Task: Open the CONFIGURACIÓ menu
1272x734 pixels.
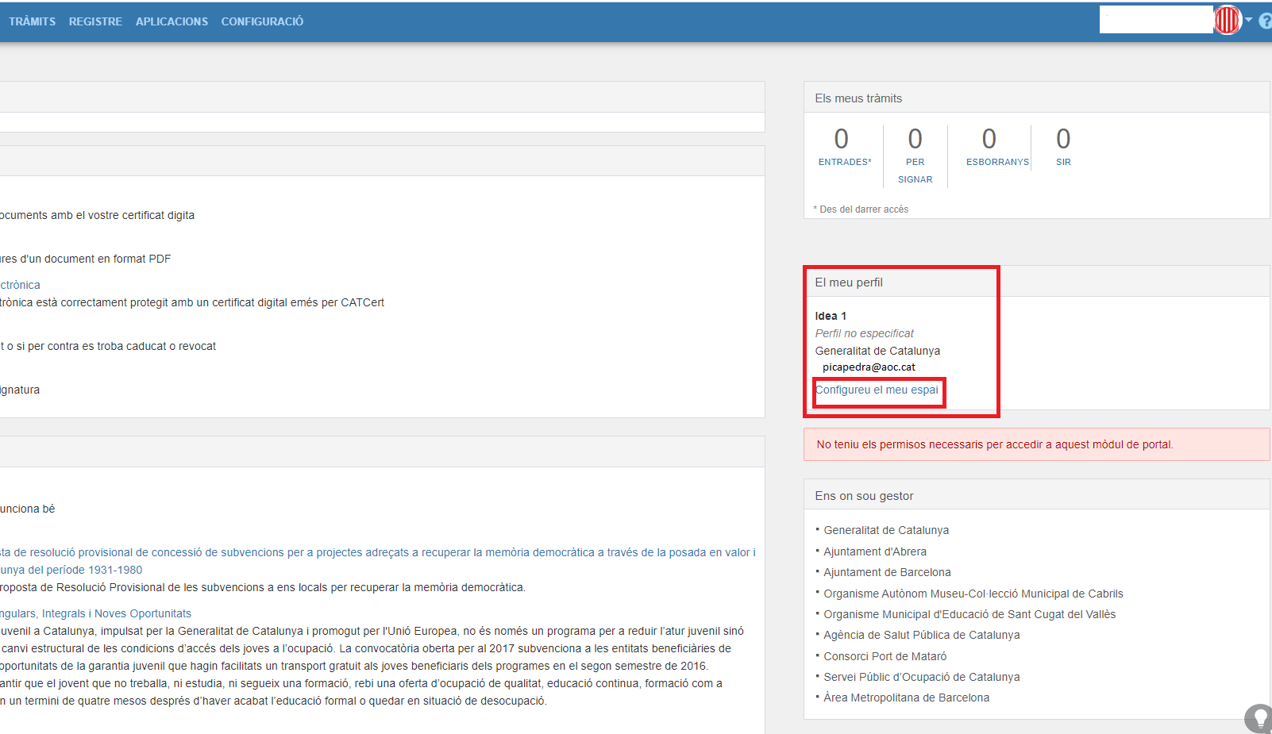Action: click(262, 21)
